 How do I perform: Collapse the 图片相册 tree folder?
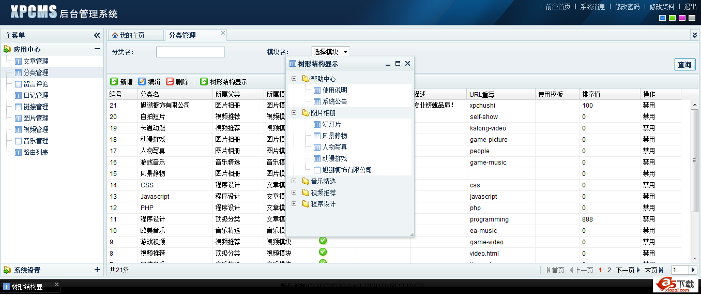pos(294,113)
